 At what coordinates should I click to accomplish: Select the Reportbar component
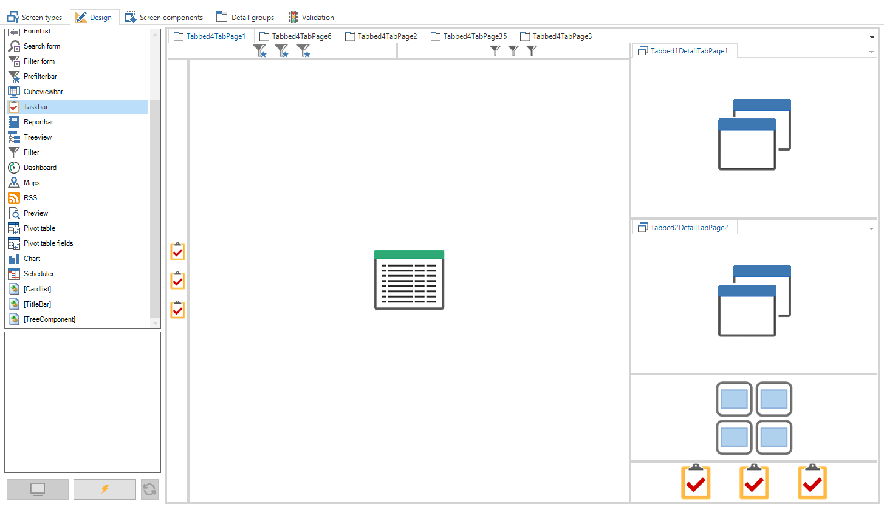coord(77,122)
